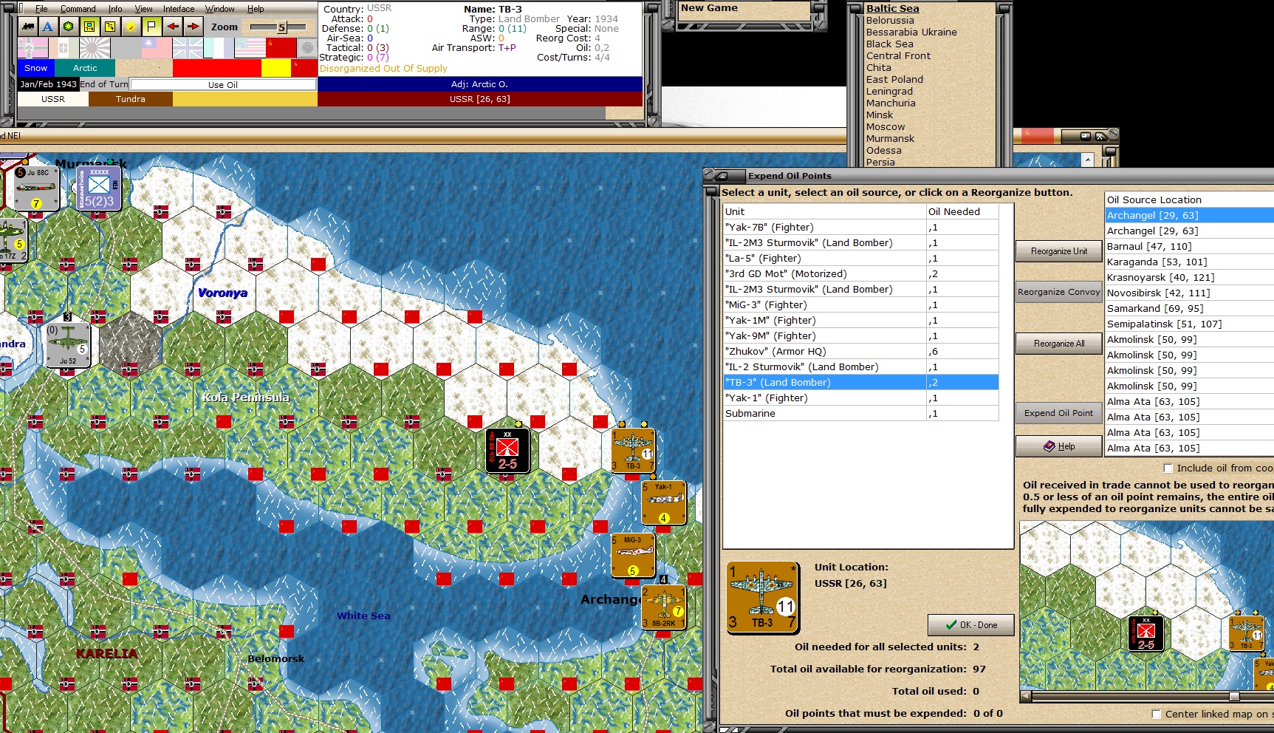Open the Command menu

point(78,9)
